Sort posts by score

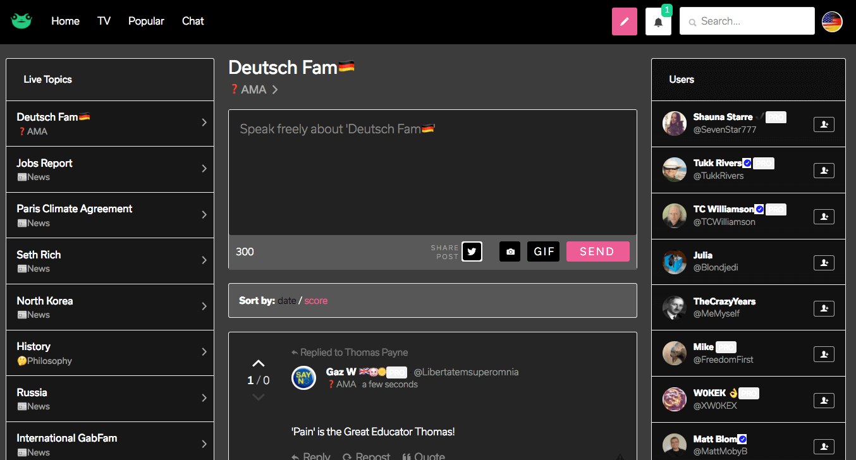click(x=316, y=300)
